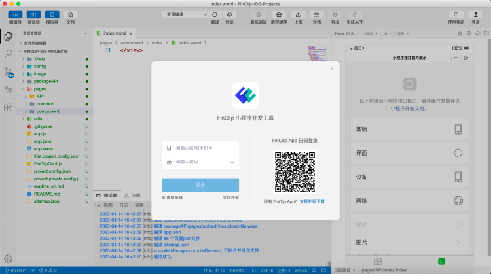This screenshot has height=274, width=491.
Task: Open the Extensions activity bar icon
Action: click(8, 107)
